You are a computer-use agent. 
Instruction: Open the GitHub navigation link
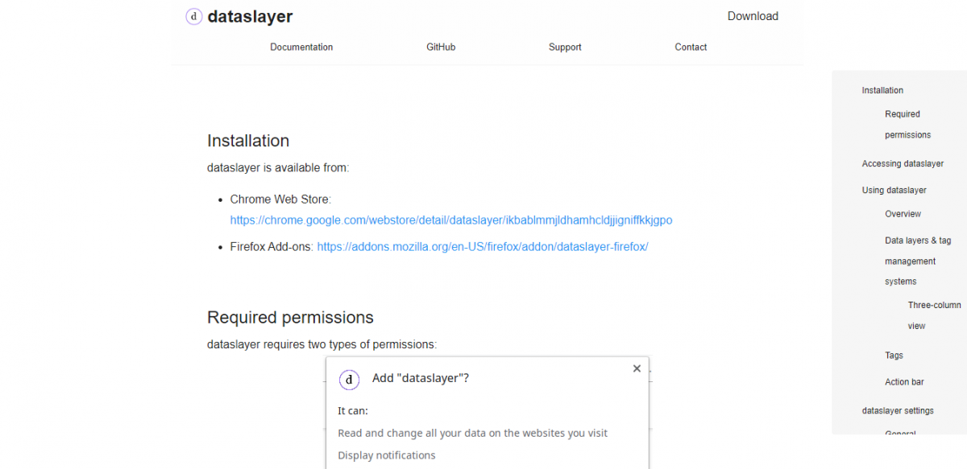coord(441,47)
